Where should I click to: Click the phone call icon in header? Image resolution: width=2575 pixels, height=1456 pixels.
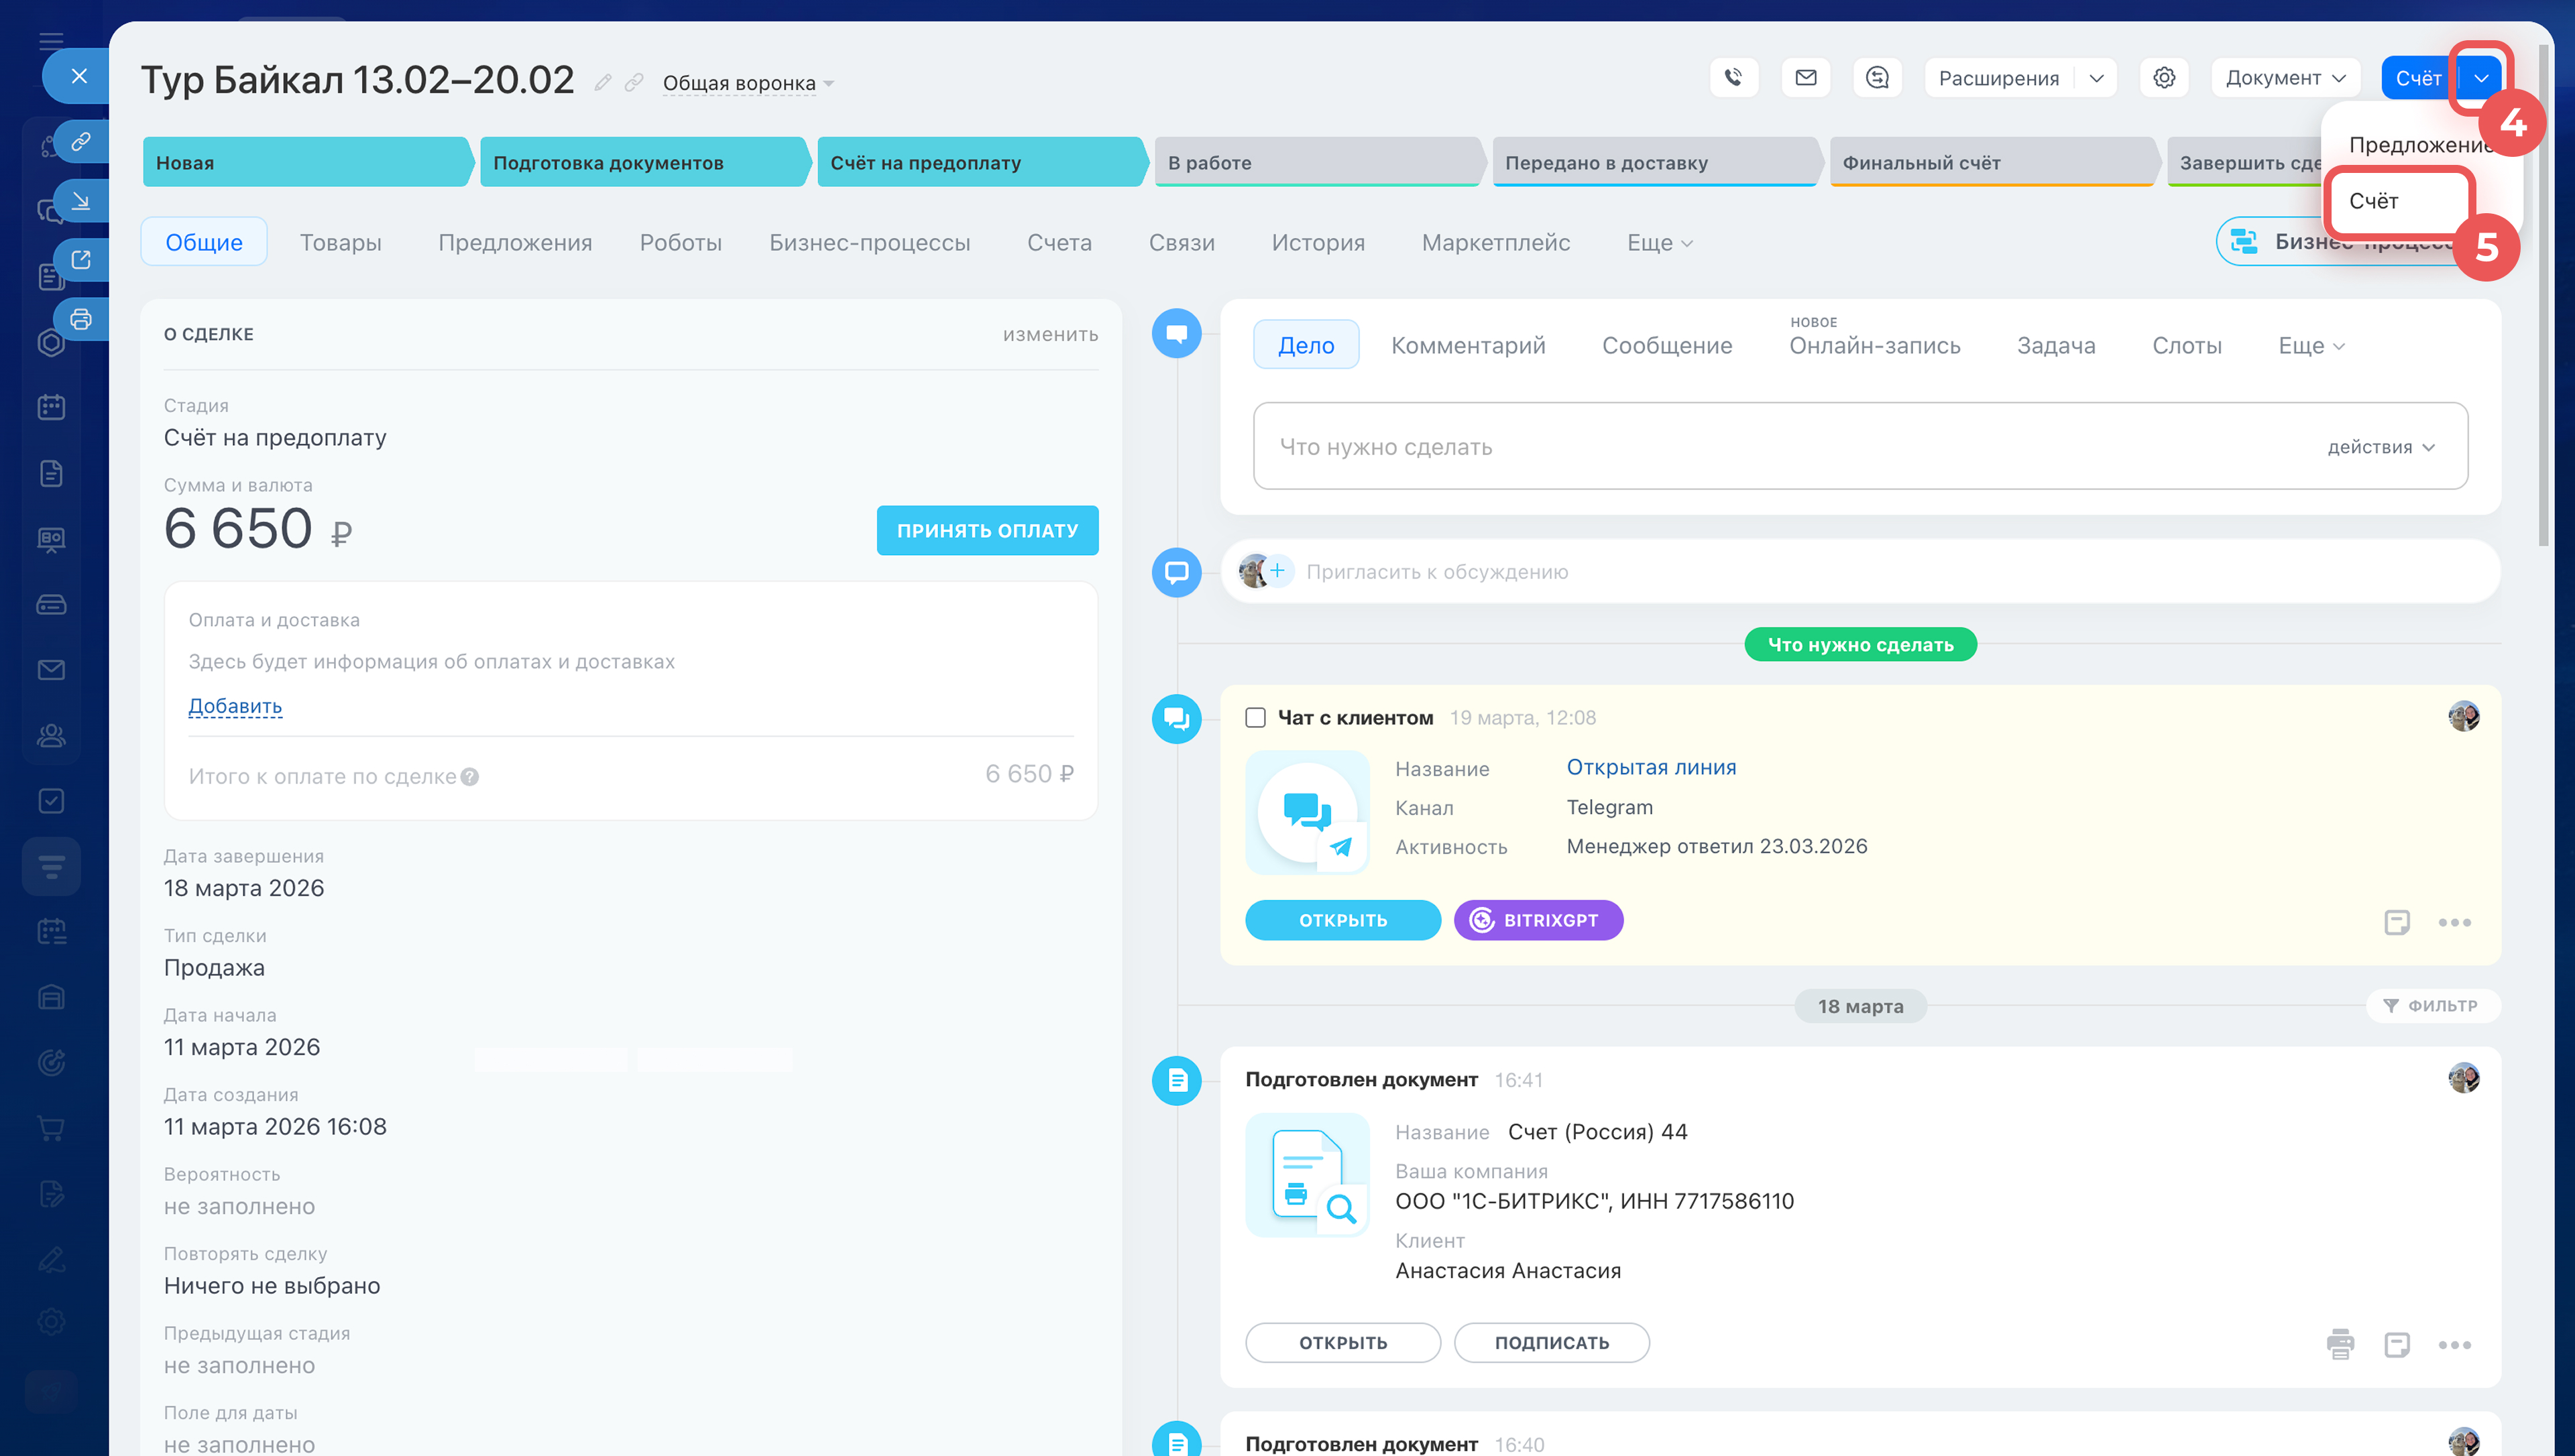pos(1733,77)
